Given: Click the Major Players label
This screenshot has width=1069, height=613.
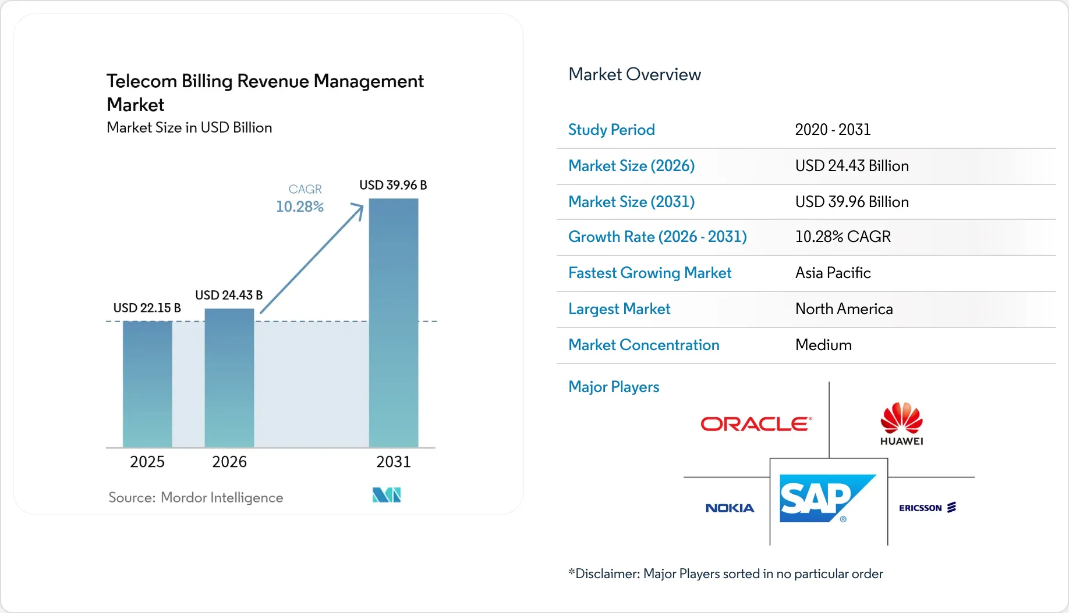Looking at the screenshot, I should [614, 387].
